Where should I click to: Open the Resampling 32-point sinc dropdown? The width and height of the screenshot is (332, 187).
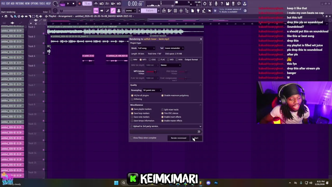pyautogui.click(x=152, y=90)
